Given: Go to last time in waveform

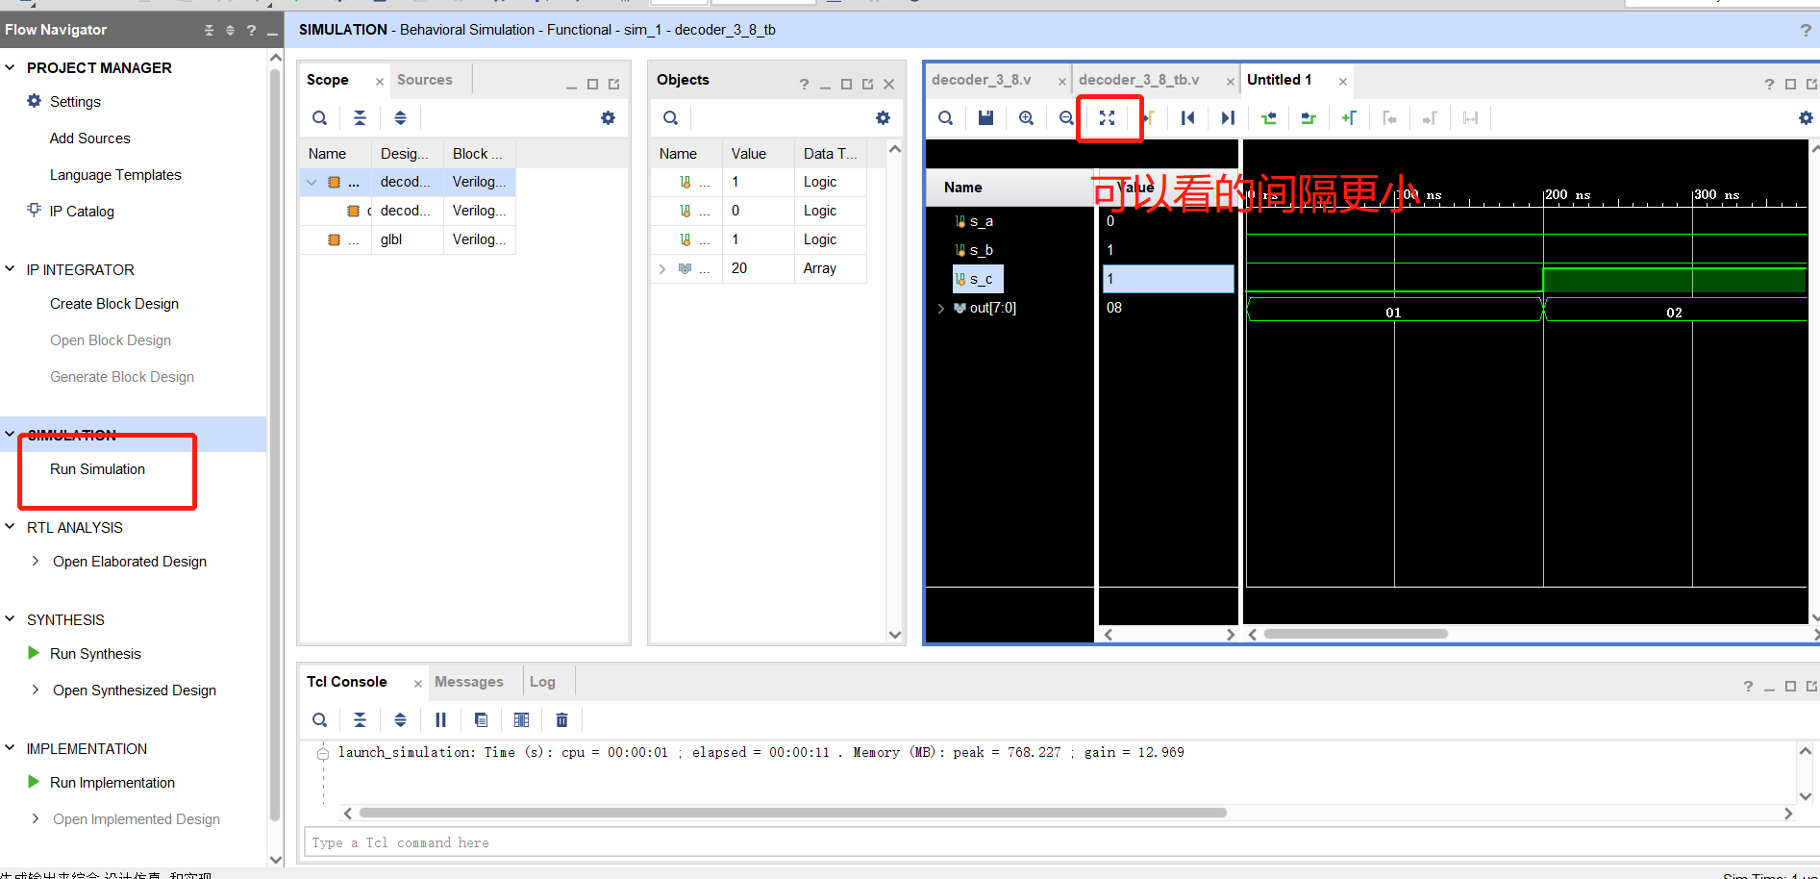Looking at the screenshot, I should (x=1228, y=118).
